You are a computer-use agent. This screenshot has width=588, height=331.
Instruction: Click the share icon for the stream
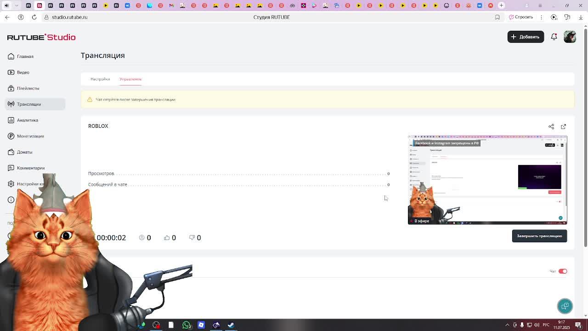tap(551, 126)
